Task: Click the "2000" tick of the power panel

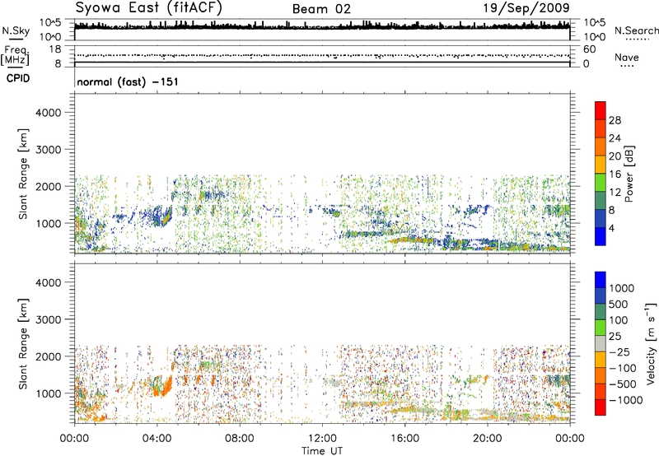Action: click(x=48, y=186)
